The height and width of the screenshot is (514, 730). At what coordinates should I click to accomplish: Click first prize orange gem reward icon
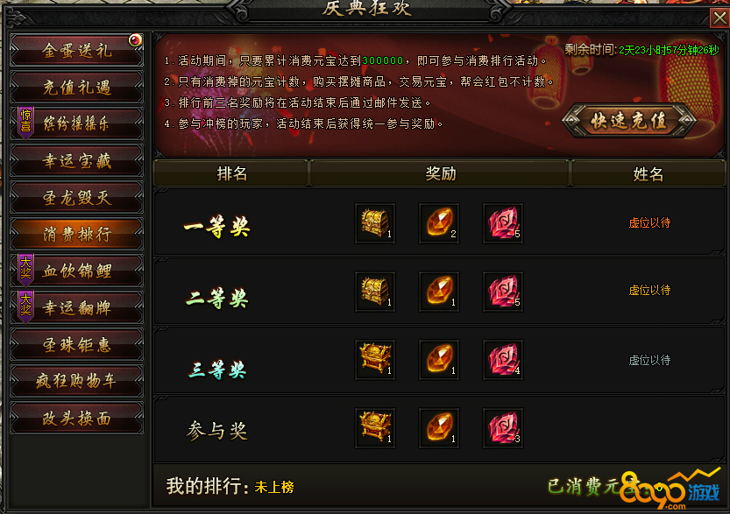pos(439,223)
